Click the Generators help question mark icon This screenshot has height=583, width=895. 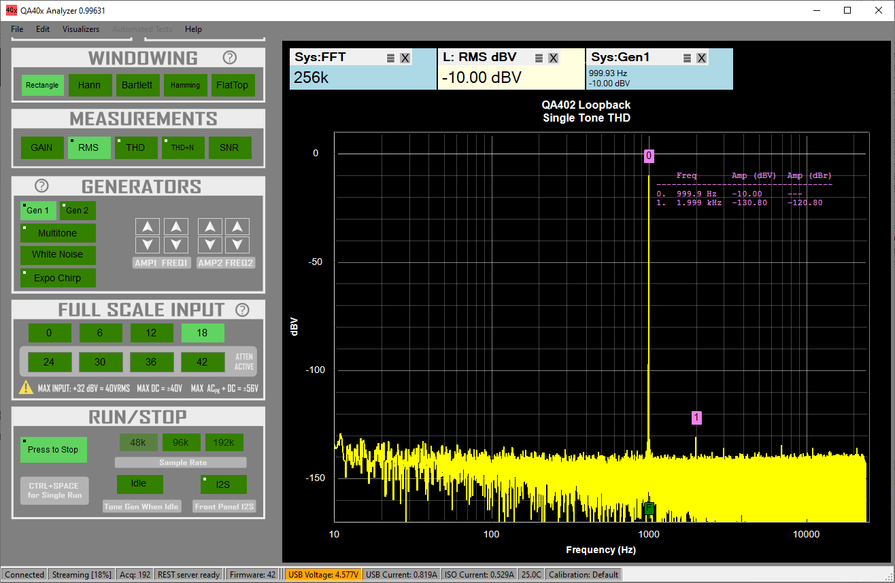(41, 185)
